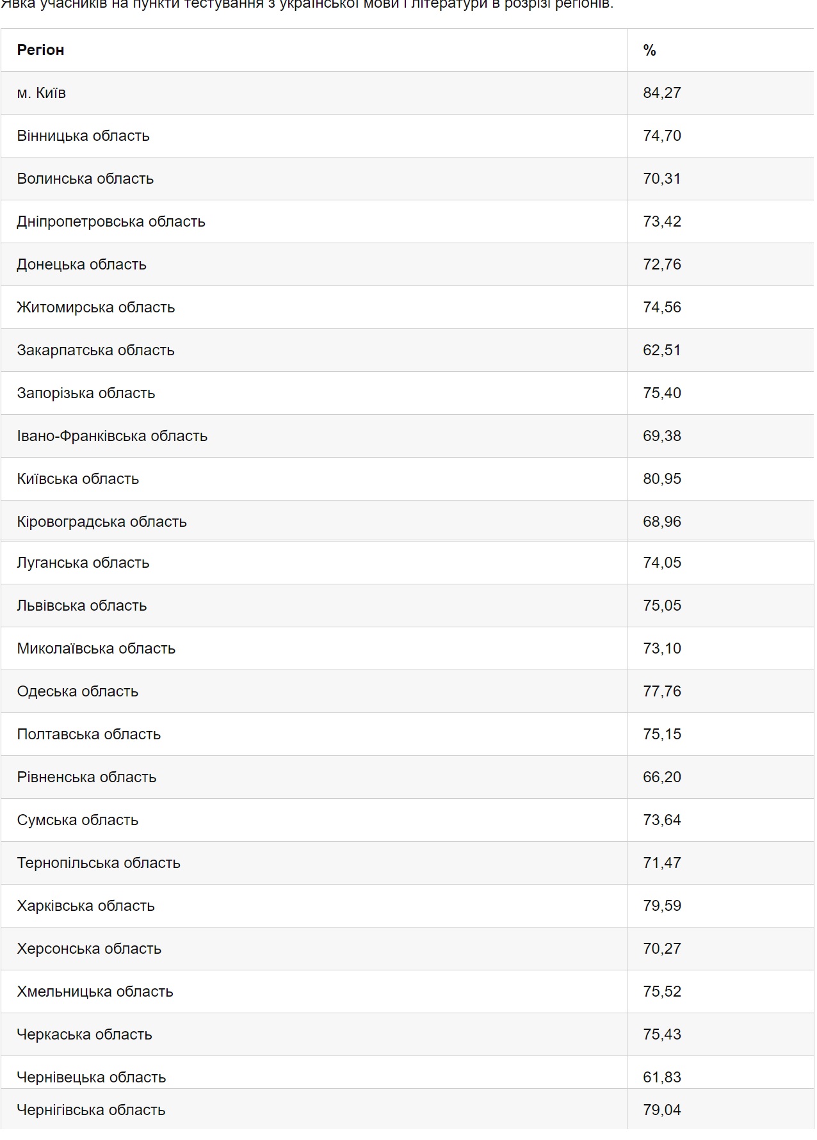Select the Хмельницька область cell
Screen dimensions: 817x1140
(95, 991)
